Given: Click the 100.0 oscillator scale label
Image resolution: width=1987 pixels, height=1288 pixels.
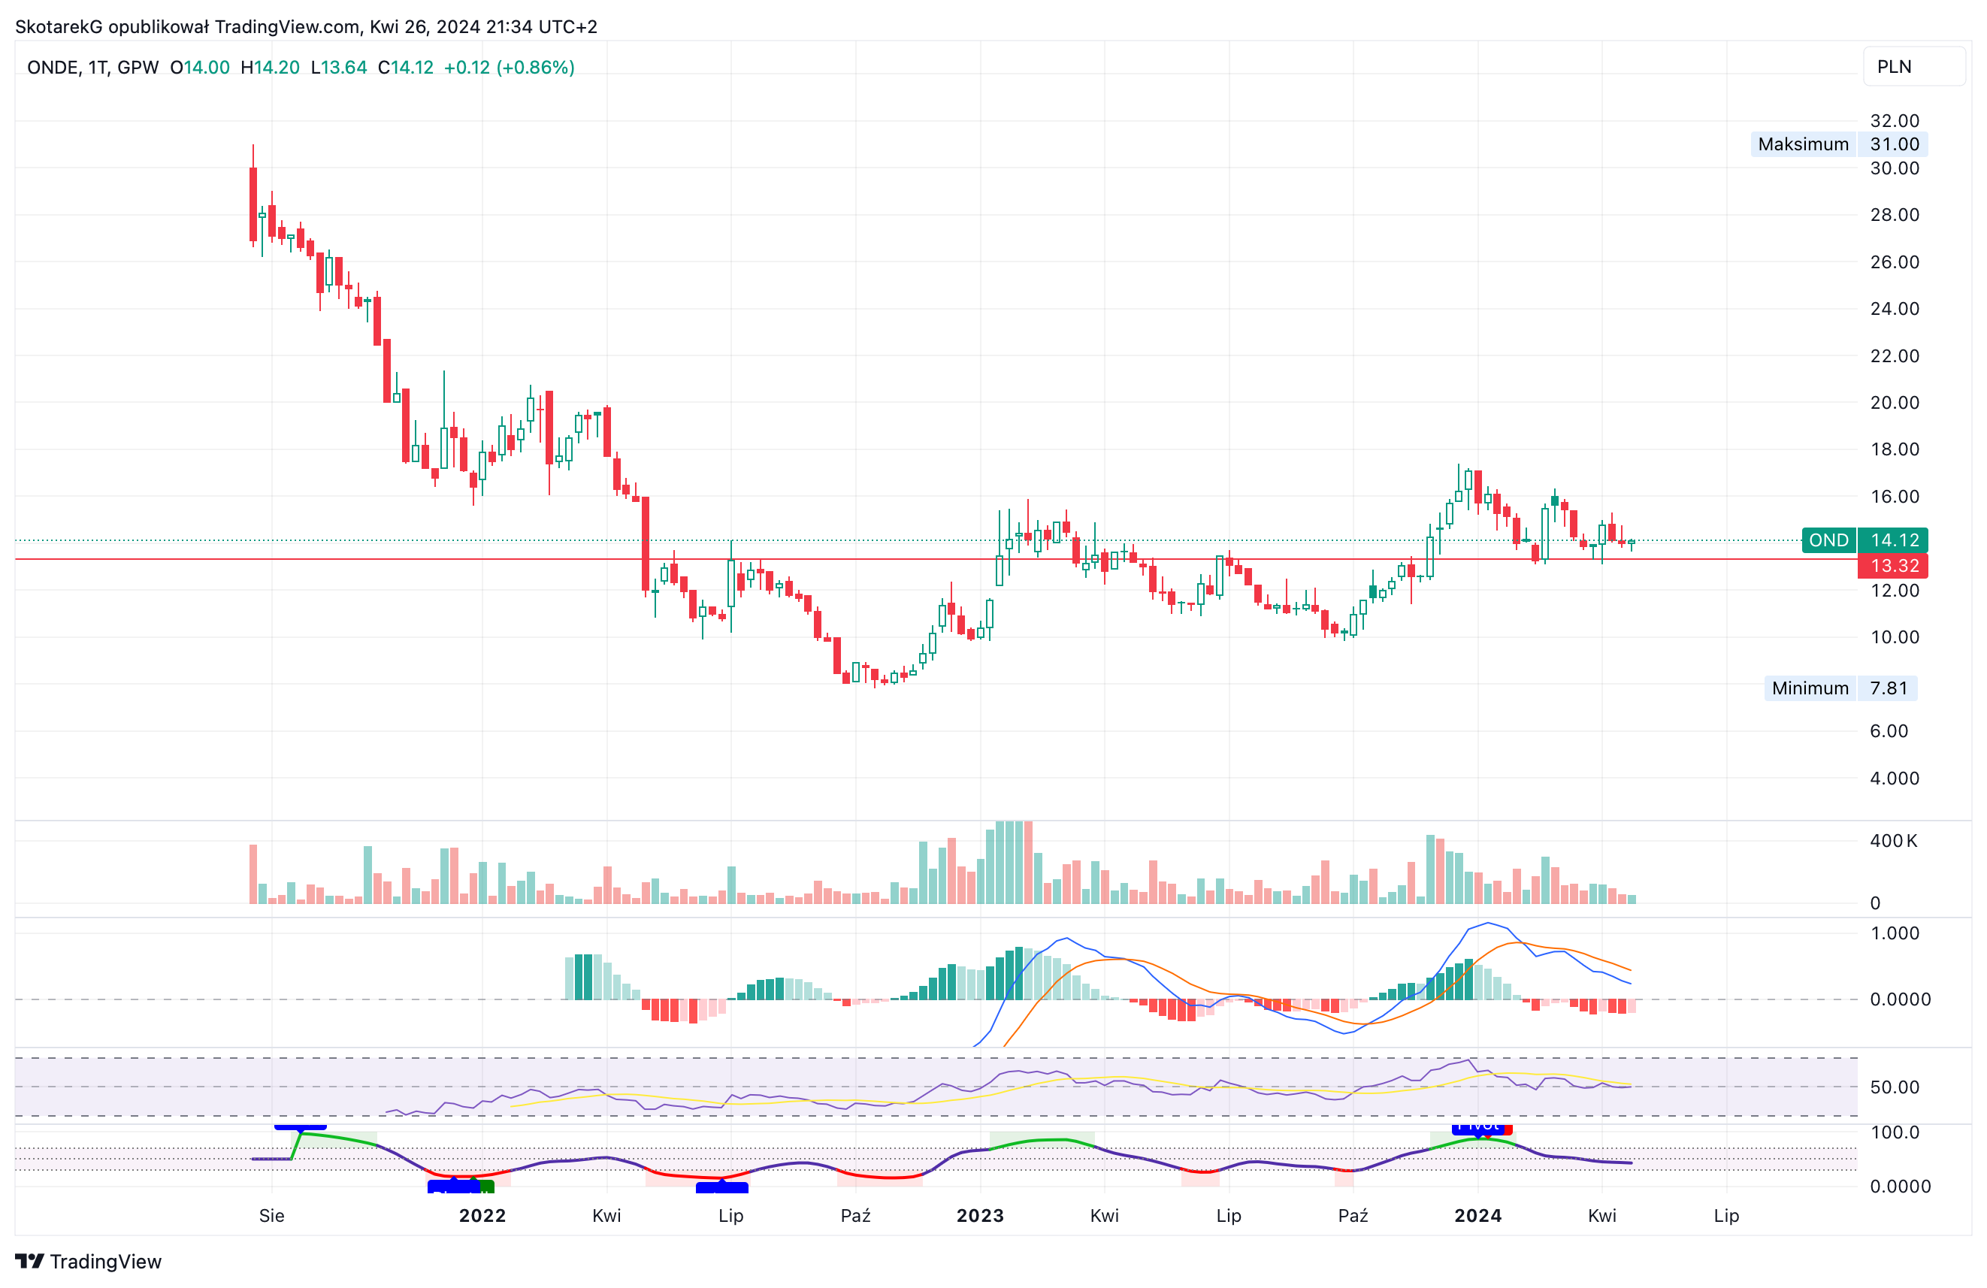Looking at the screenshot, I should point(1895,1132).
